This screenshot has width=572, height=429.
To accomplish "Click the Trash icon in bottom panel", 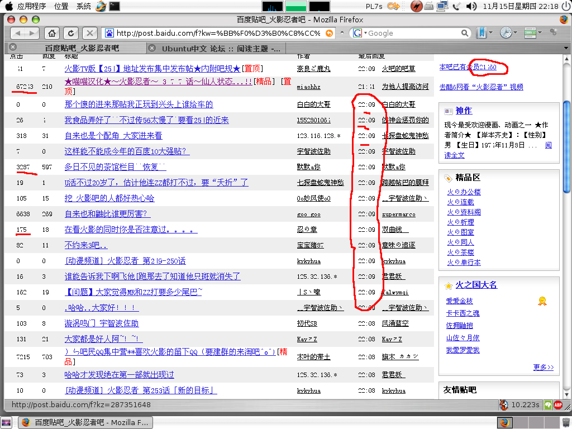I will [565, 422].
